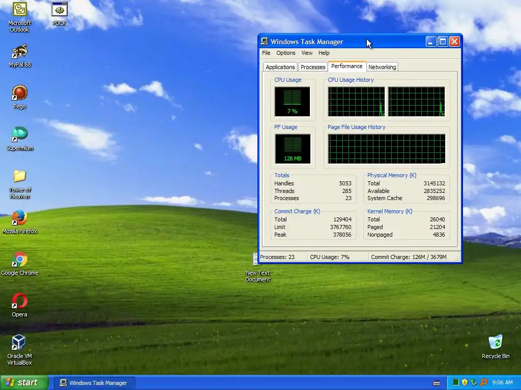Click the PF Usage 126 MB gauge

[x=293, y=149]
